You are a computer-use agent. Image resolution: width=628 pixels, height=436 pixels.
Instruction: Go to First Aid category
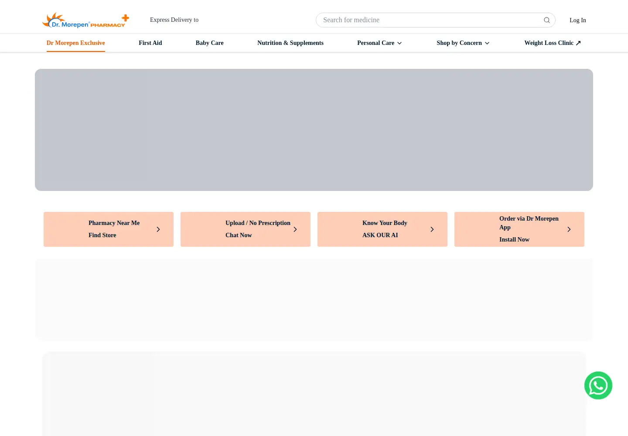150,43
